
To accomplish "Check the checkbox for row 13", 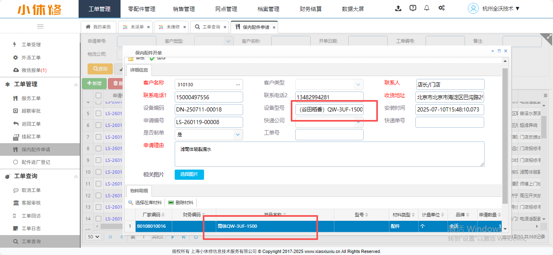I will coord(98,207).
